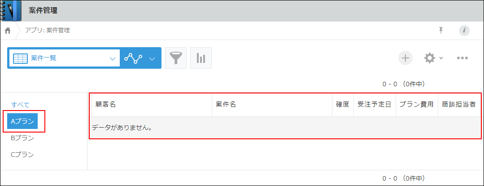The height and width of the screenshot is (186, 484).
Task: Open the settings gear icon
Action: pyautogui.click(x=430, y=58)
